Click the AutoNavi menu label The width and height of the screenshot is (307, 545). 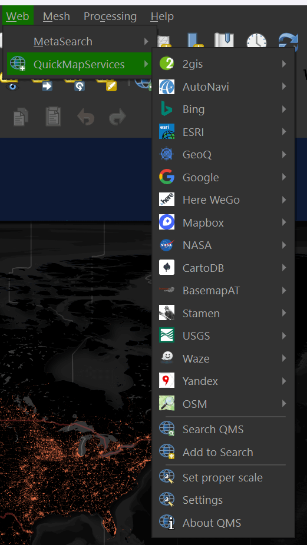tap(206, 87)
